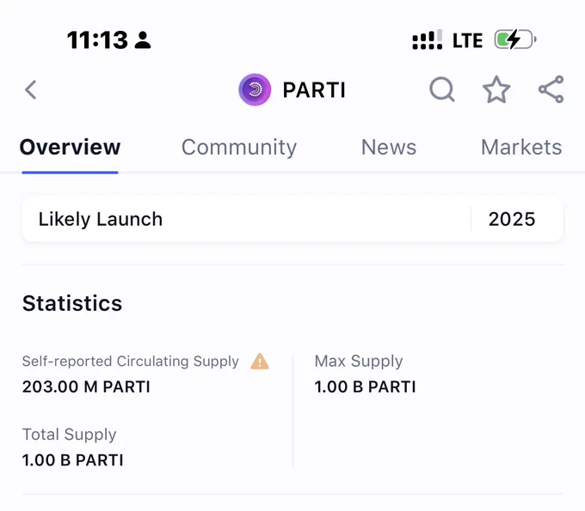
Task: Select the Overview tab
Action: (71, 147)
